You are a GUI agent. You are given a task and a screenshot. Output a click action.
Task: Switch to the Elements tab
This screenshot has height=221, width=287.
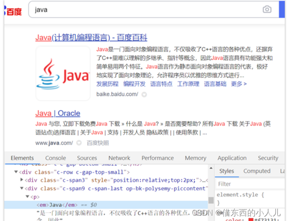pos(22,158)
